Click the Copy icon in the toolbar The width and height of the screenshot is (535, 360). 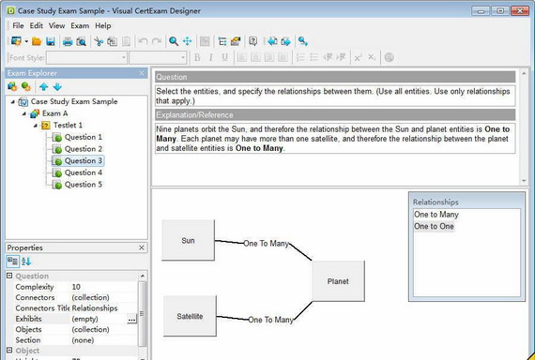pos(112,41)
